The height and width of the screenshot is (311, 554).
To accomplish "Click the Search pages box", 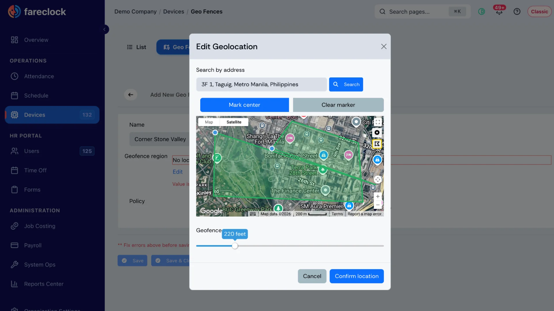I will [x=422, y=12].
